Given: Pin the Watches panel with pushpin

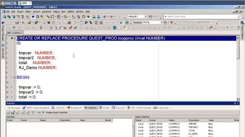Looking at the screenshot, I should (235, 103).
